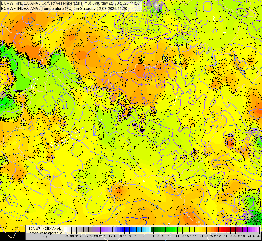Click the 1 legend scale label
Viewport: 262px width, 241px height.
point(153,236)
